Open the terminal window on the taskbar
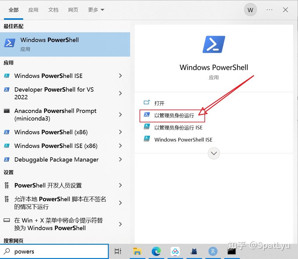The image size is (298, 259). pyautogui.click(x=232, y=251)
